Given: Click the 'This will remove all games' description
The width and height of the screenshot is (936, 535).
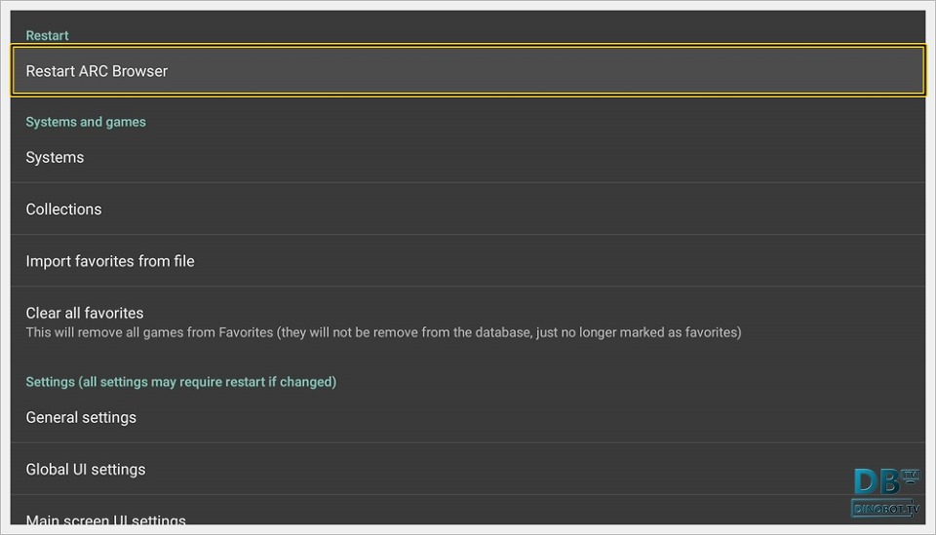Looking at the screenshot, I should click(x=383, y=332).
